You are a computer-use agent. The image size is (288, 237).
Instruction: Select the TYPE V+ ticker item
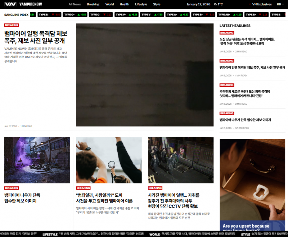click(126, 15)
